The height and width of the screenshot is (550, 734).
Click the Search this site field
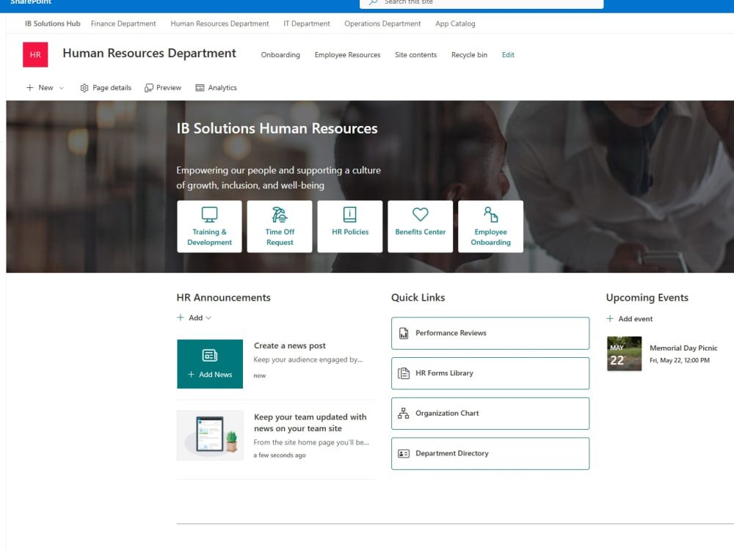[482, 3]
